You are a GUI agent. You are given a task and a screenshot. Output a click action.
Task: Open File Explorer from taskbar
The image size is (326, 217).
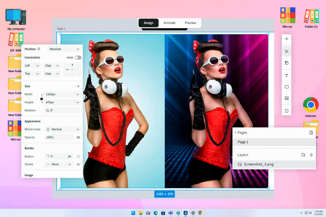tap(141, 213)
